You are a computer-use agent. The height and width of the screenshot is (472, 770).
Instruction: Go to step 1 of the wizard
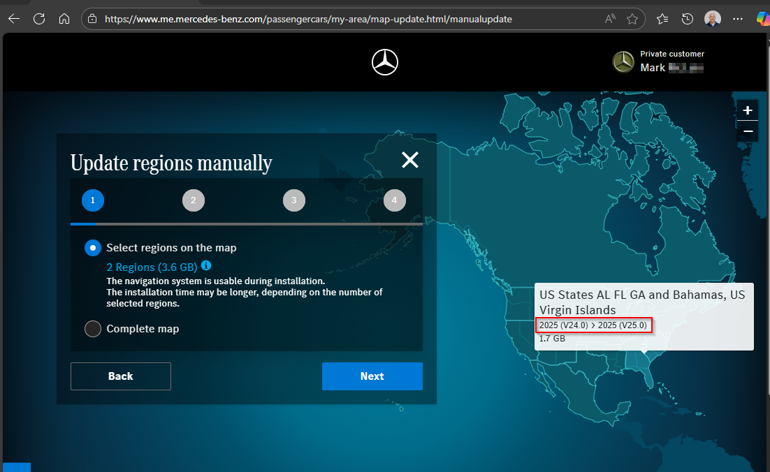[x=93, y=200]
